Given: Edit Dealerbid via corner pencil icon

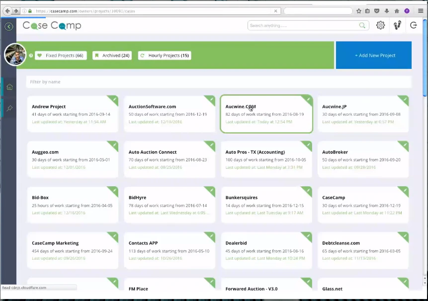Looking at the screenshot, I should pyautogui.click(x=308, y=236).
